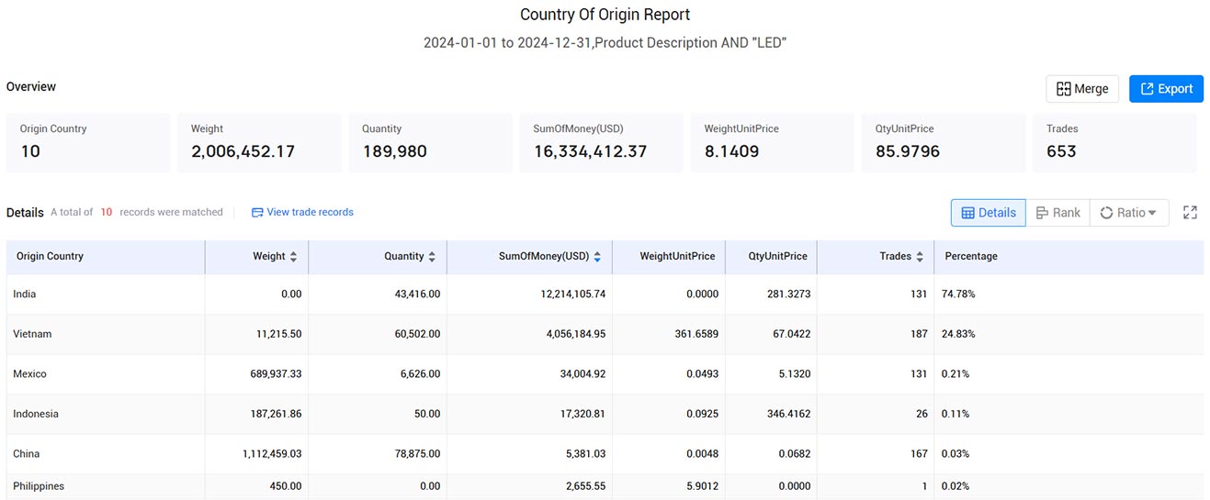Select the Origin Country overview card

click(x=88, y=142)
